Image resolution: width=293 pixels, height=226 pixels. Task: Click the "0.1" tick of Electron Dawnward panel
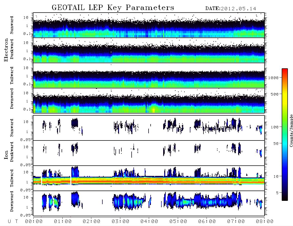pos(27,109)
